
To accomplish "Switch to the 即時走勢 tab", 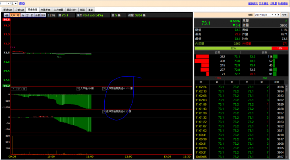I will [x=32, y=10].
